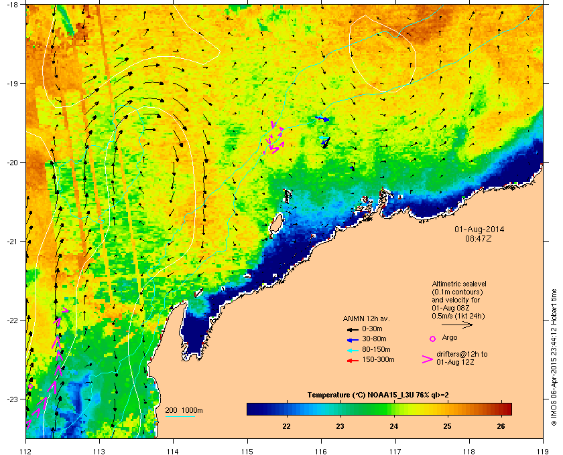Click the colorbar value 26
Viewport: 563px width, 455px height.
click(x=501, y=426)
